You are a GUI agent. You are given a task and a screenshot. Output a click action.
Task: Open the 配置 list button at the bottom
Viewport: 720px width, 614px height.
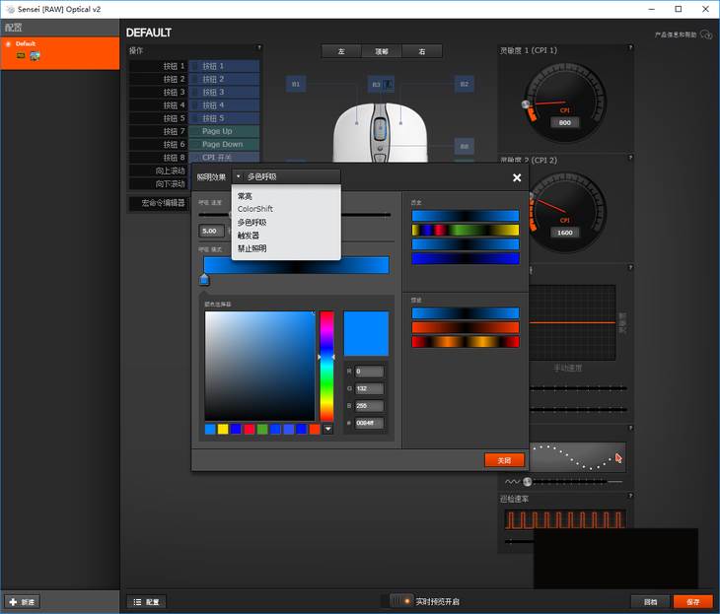(146, 601)
